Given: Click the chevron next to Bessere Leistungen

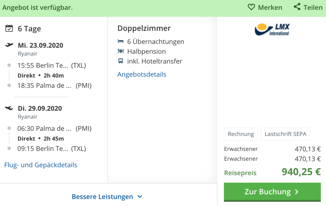Looking at the screenshot, I should (x=139, y=197).
